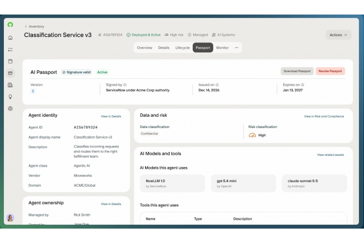Click the Confidential data classification tag
Image resolution: width=364 pixels, height=242 pixels.
pyautogui.click(x=150, y=134)
